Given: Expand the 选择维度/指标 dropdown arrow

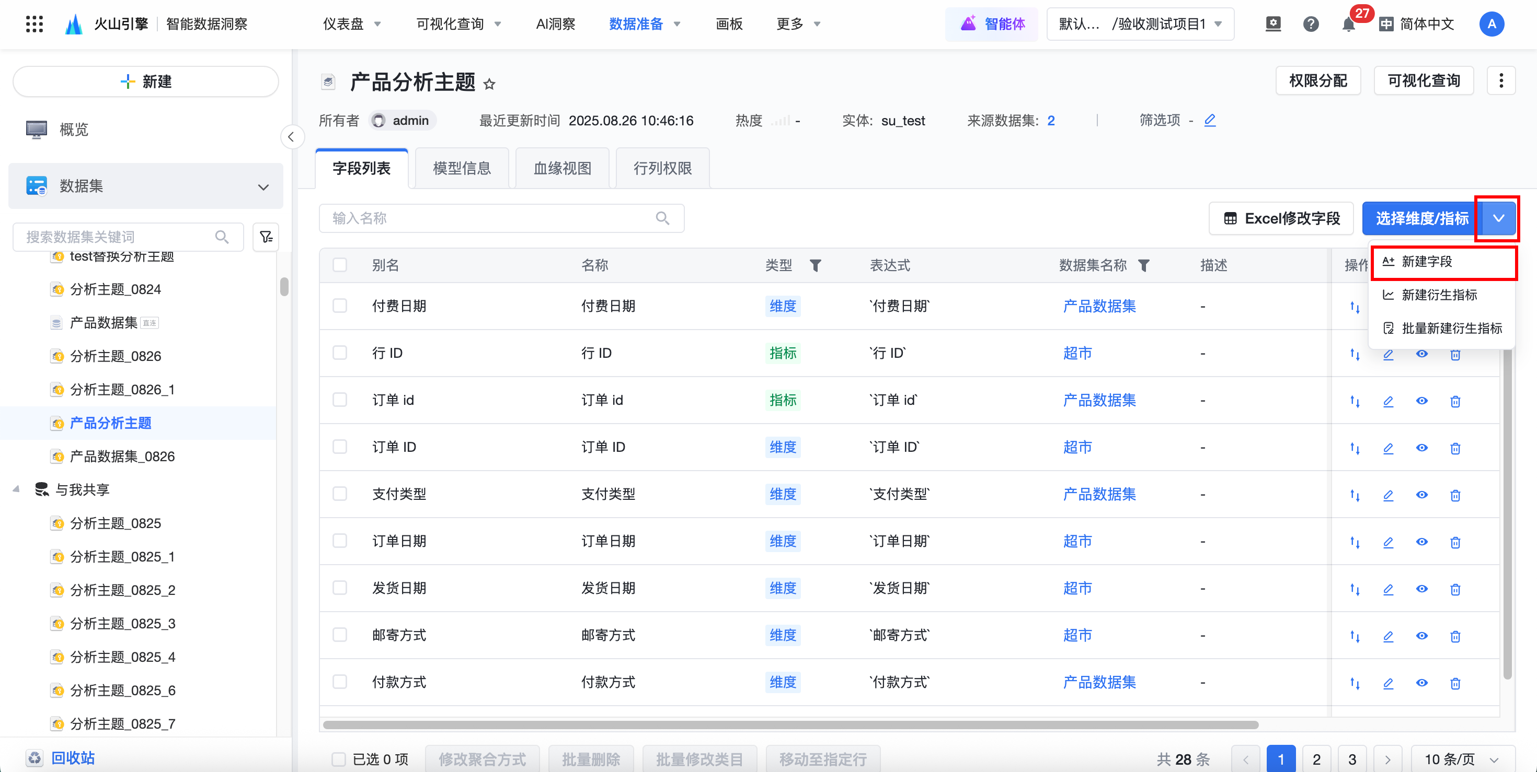Looking at the screenshot, I should point(1498,218).
